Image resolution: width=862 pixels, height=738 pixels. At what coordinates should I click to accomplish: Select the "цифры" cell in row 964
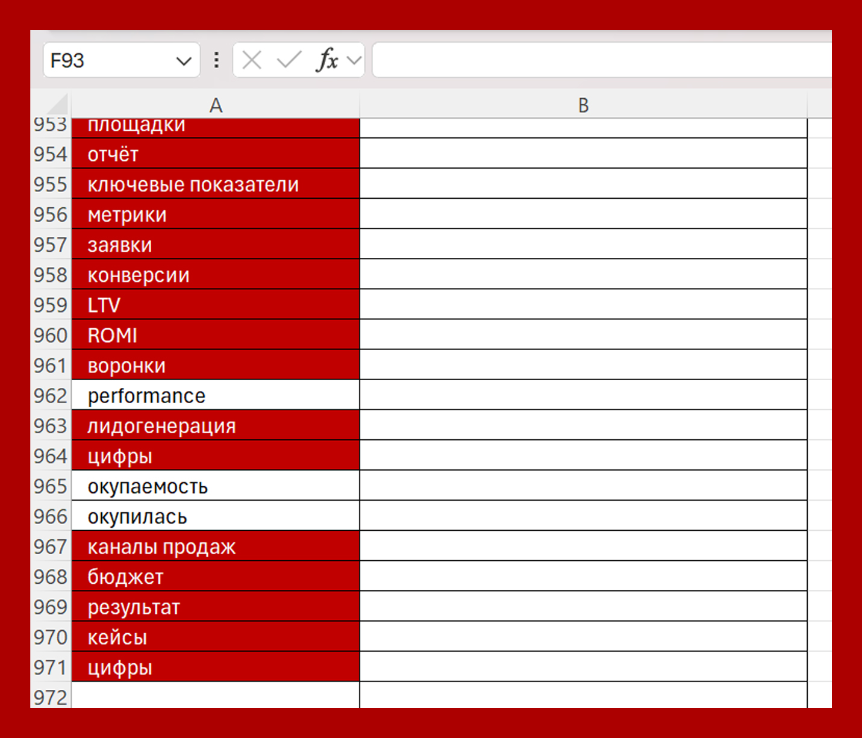pyautogui.click(x=216, y=455)
